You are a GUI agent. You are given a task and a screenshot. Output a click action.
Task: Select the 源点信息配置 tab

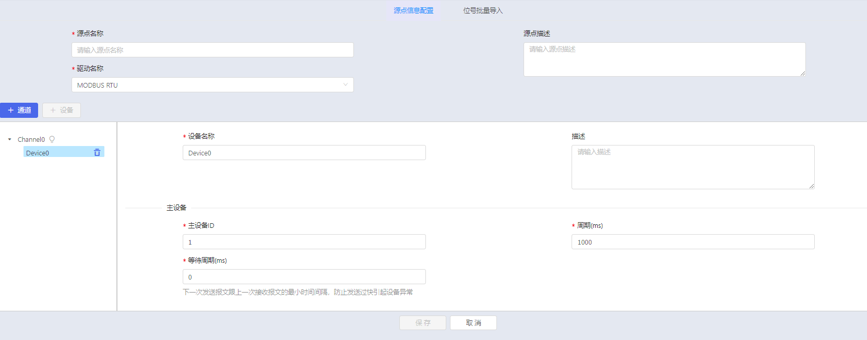pyautogui.click(x=413, y=10)
